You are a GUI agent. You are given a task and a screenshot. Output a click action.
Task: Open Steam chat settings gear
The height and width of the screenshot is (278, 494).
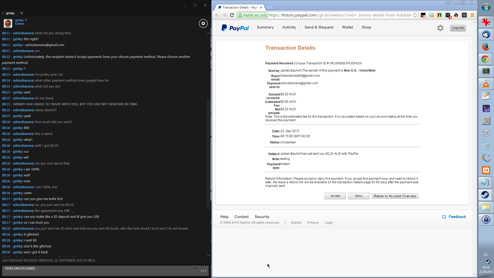point(203,23)
